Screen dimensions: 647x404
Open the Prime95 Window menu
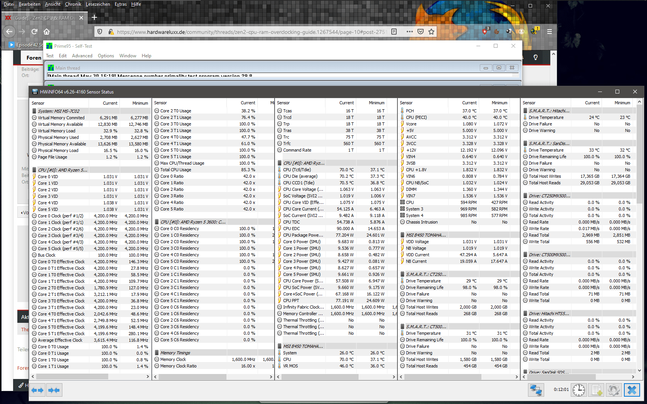[128, 56]
